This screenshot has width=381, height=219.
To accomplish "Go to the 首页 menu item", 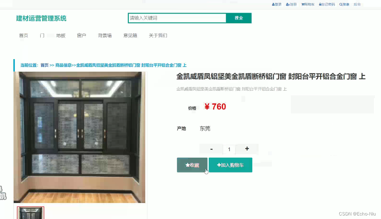I will tap(24, 36).
